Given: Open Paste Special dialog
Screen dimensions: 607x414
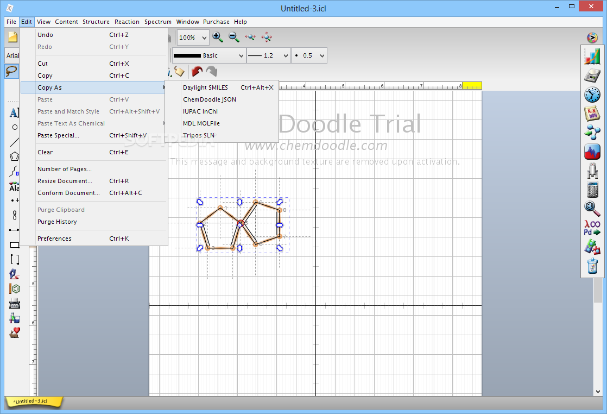Looking at the screenshot, I should click(94, 135).
